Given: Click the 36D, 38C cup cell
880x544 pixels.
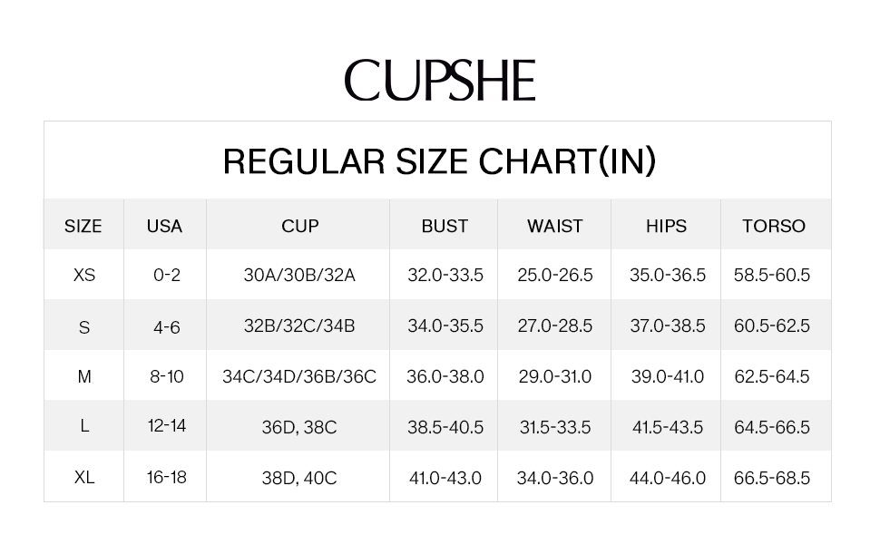Looking at the screenshot, I should (x=299, y=427).
